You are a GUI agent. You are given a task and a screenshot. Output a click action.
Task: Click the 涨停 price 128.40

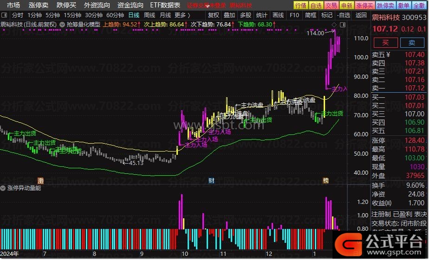click(415, 141)
